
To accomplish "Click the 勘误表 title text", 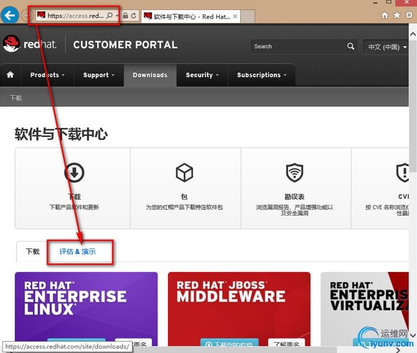I will pyautogui.click(x=294, y=197).
